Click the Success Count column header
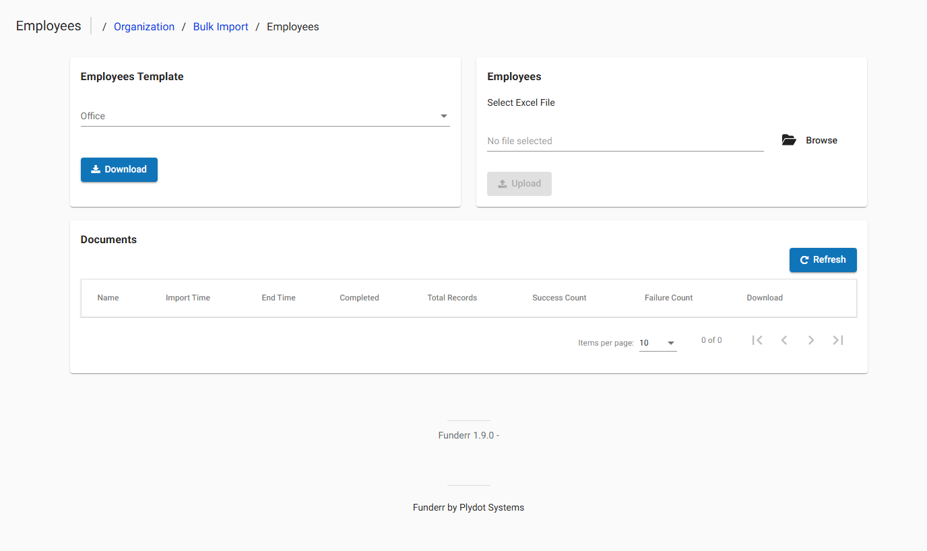This screenshot has width=927, height=551. [x=559, y=297]
